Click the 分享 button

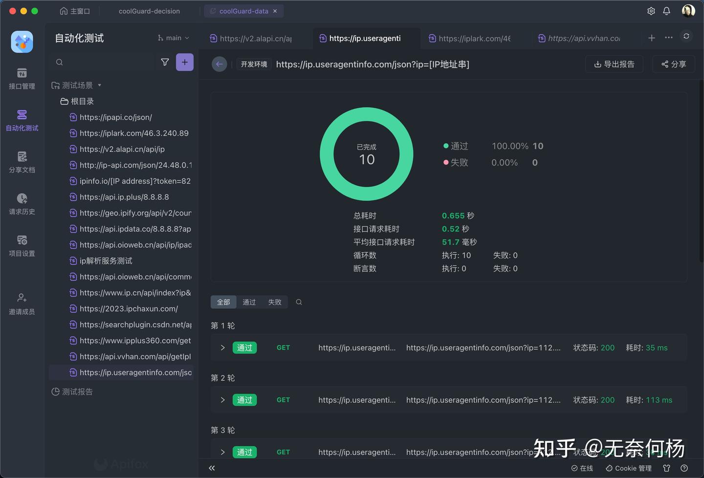click(x=674, y=64)
